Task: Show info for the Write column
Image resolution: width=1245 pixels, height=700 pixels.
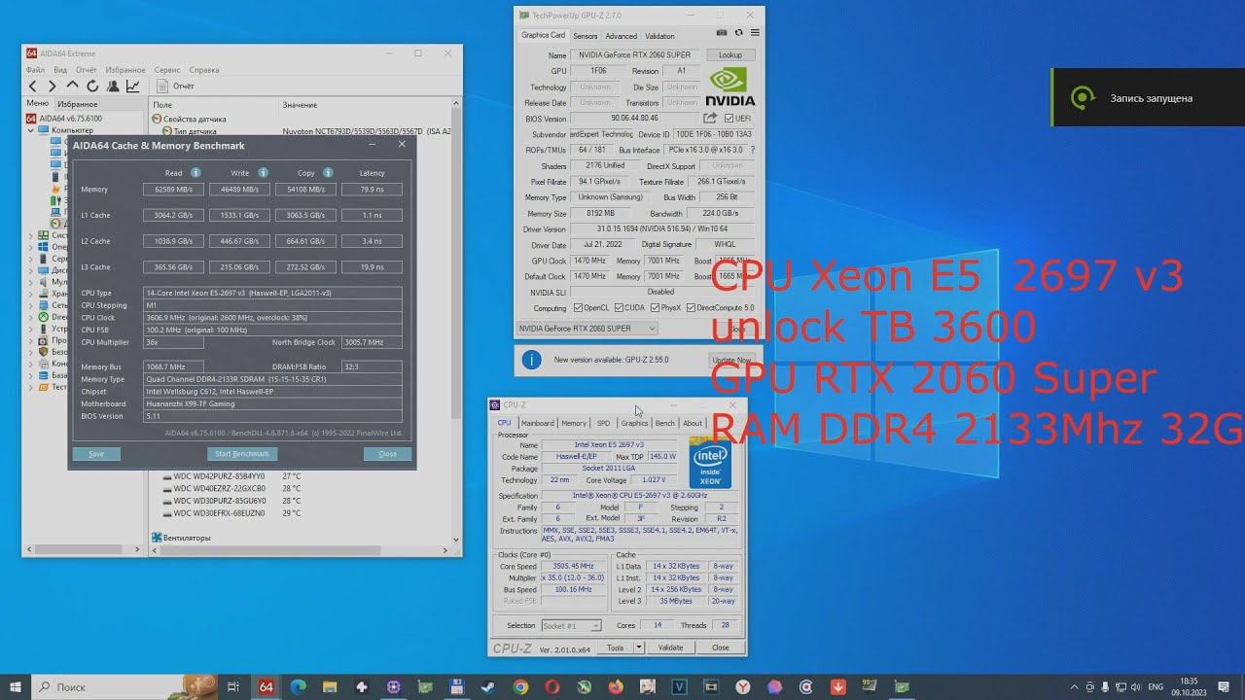Action: [263, 172]
